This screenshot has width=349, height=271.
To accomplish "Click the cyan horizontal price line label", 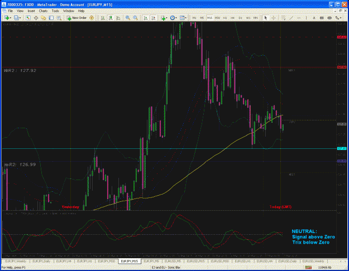I will pos(342,148).
